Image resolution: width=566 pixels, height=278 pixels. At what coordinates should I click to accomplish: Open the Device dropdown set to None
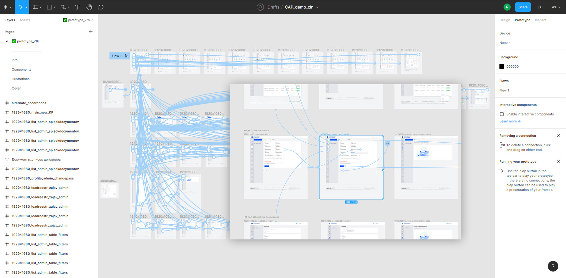(x=505, y=43)
